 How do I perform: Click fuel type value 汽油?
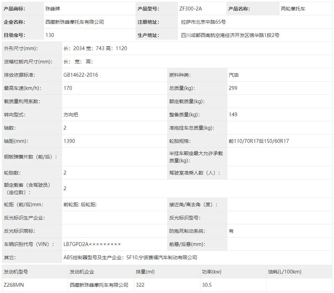233,75
